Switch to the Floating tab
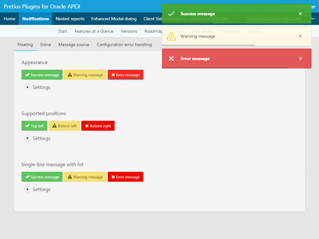The image size is (319, 239). 25,45
